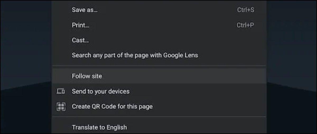Image resolution: width=317 pixels, height=134 pixels.
Task: Select the highlighted Follow site entry
Action: 87,76
